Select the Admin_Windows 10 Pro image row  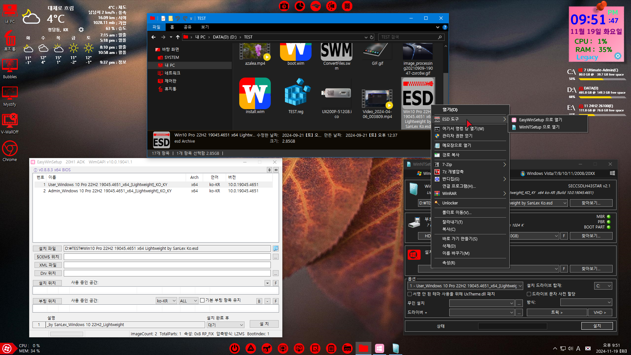point(153,191)
